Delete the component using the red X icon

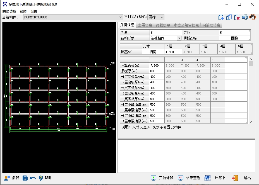pyautogui.click(x=237, y=17)
